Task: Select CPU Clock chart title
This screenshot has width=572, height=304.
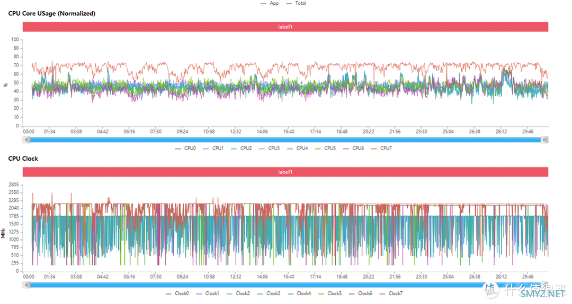Action: click(23, 159)
